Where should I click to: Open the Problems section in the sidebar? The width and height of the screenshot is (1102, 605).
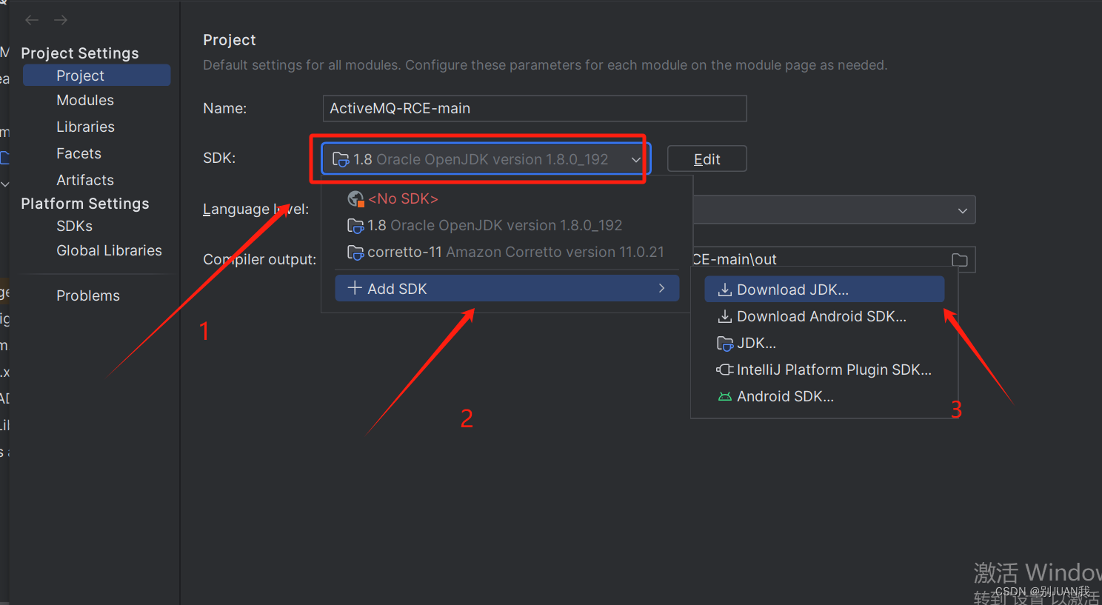pos(88,295)
